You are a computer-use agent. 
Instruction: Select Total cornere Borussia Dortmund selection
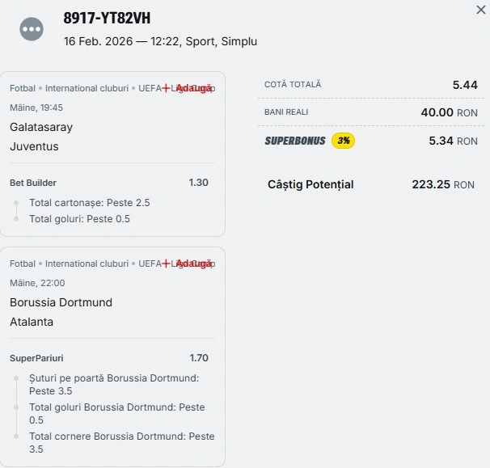121,442
